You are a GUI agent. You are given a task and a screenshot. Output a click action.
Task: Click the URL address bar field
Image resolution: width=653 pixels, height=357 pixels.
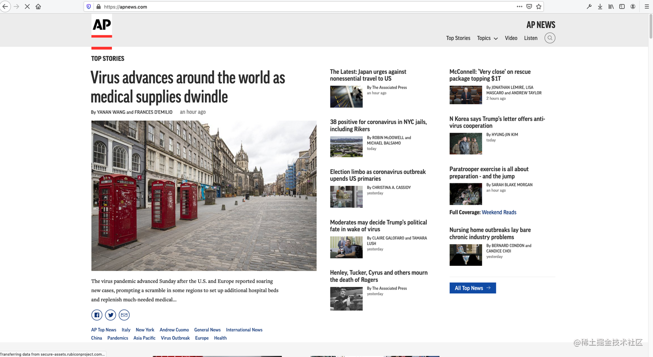click(x=313, y=6)
